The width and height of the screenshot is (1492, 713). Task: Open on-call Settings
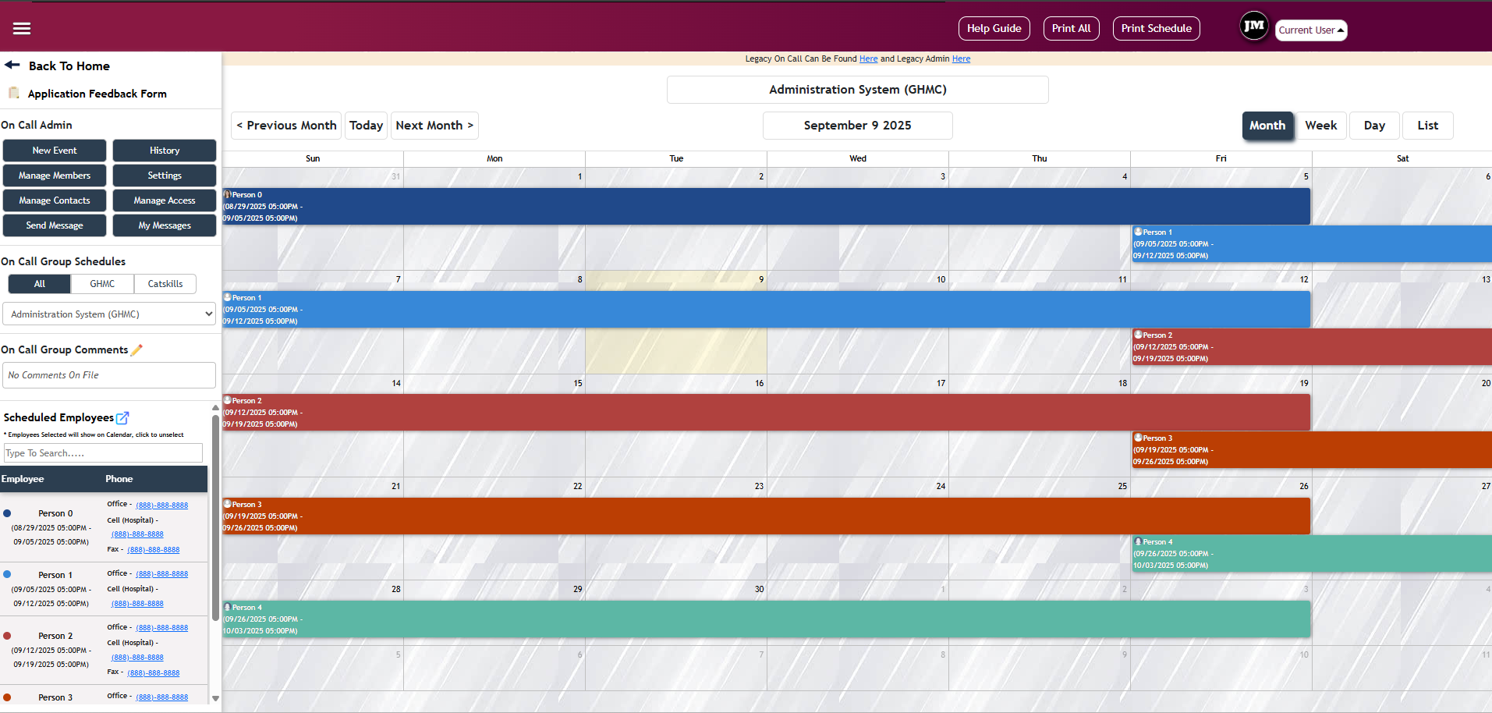tap(165, 176)
